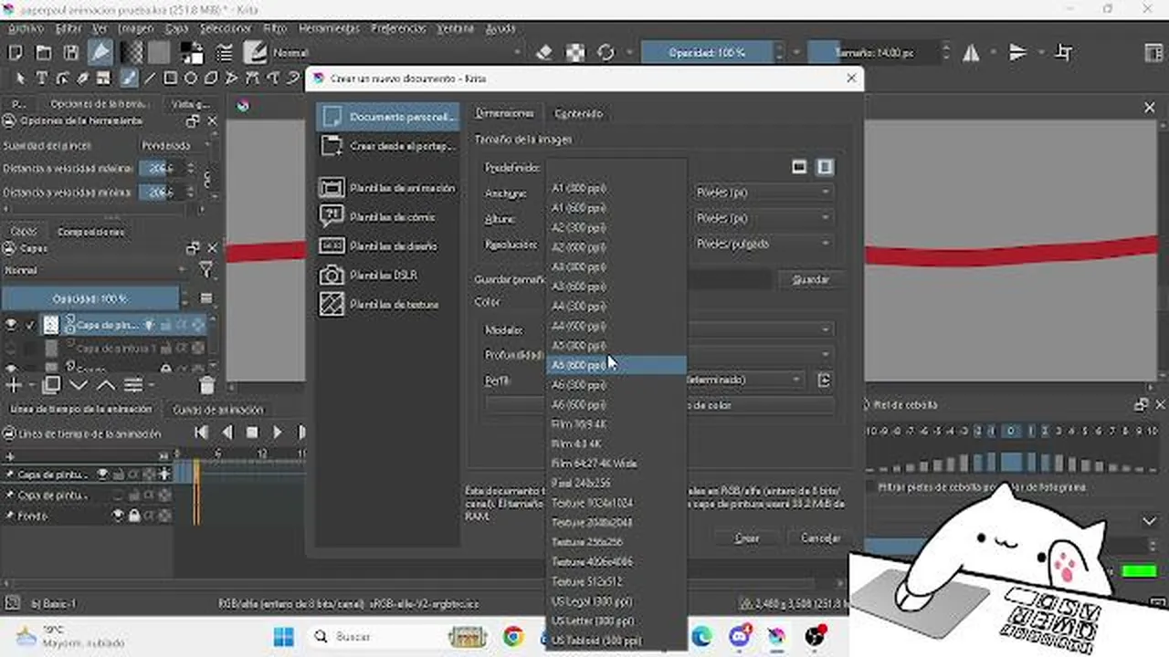This screenshot has height=657, width=1169.
Task: Click the Crear button
Action: pyautogui.click(x=747, y=538)
